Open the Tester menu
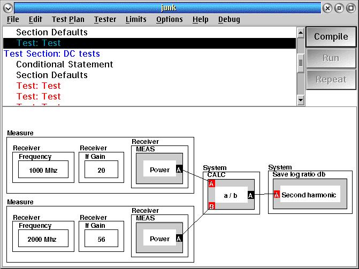 tap(105, 19)
